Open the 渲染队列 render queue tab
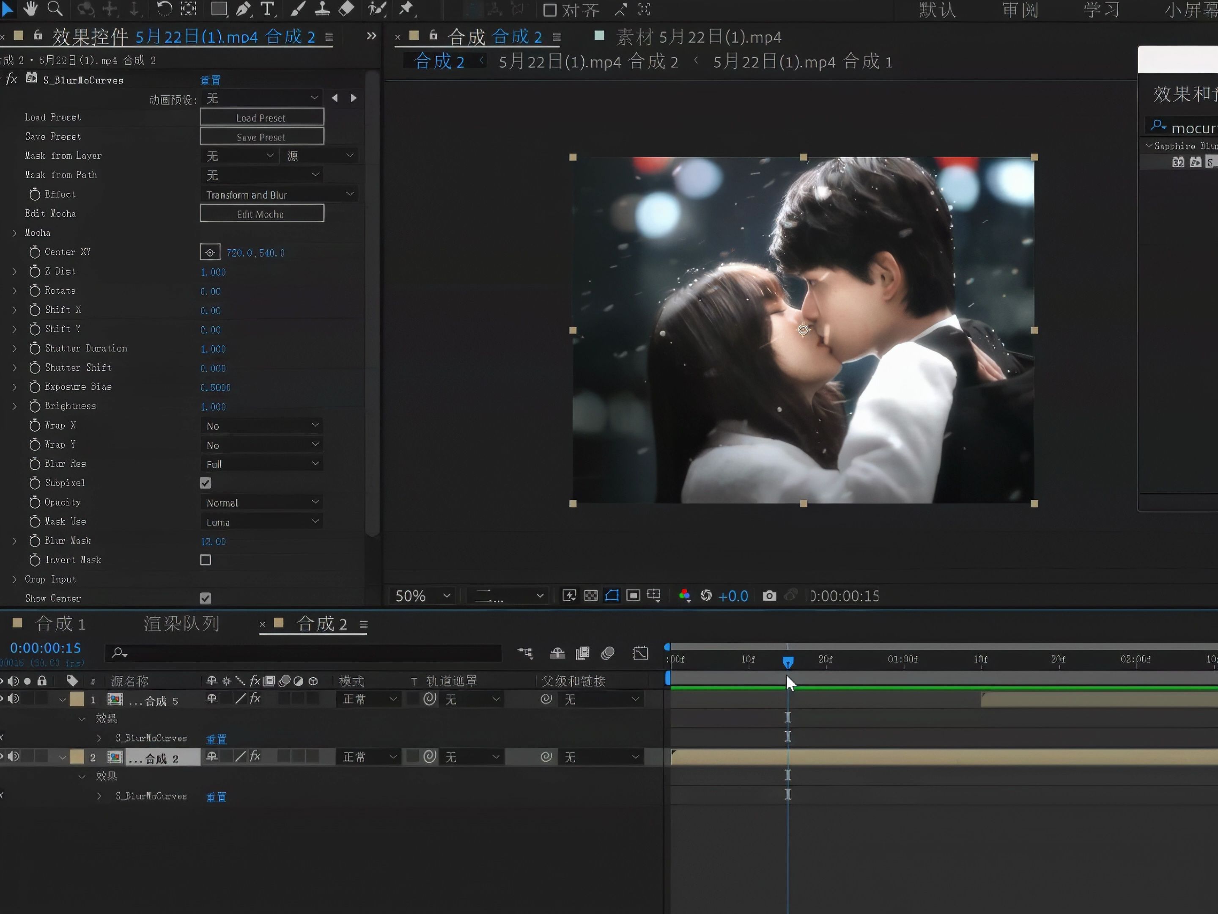Screen dimensions: 1218x914 (181, 624)
